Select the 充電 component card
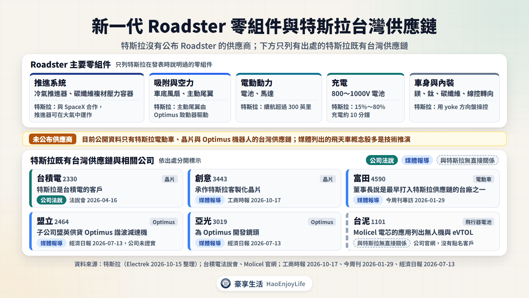The image size is (529, 298). point(365,98)
